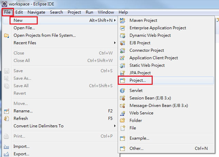Expand Convert Line Delimiters To submenu
The width and height of the screenshot is (219, 157).
(115, 126)
